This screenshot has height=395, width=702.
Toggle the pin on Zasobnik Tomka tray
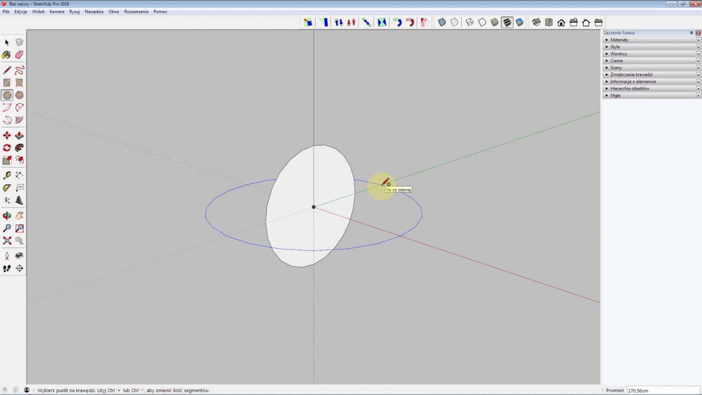pos(691,33)
